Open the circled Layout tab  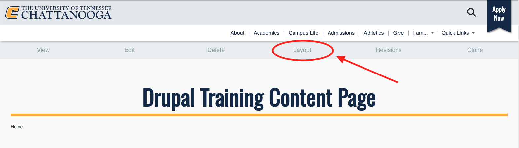pyautogui.click(x=302, y=50)
